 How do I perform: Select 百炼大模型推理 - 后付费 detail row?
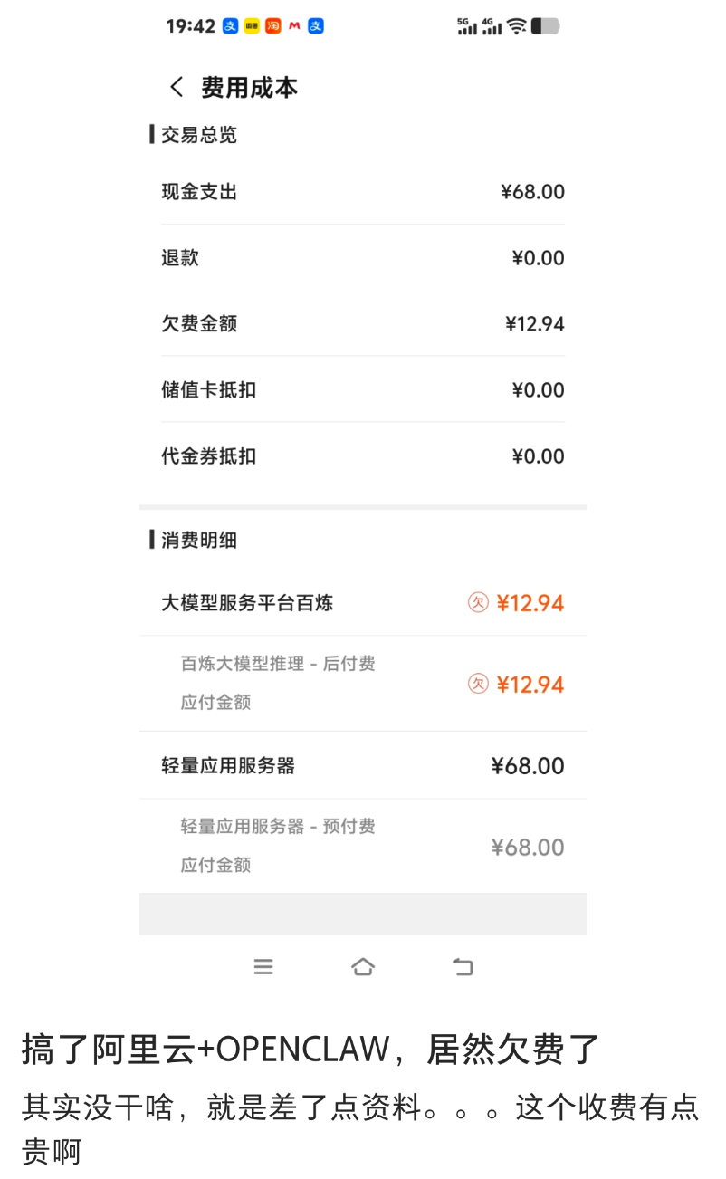pyautogui.click(x=362, y=684)
